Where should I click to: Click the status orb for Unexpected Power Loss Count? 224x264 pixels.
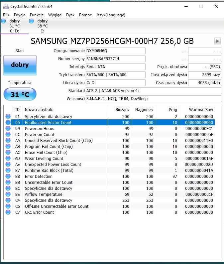click(x=8, y=164)
